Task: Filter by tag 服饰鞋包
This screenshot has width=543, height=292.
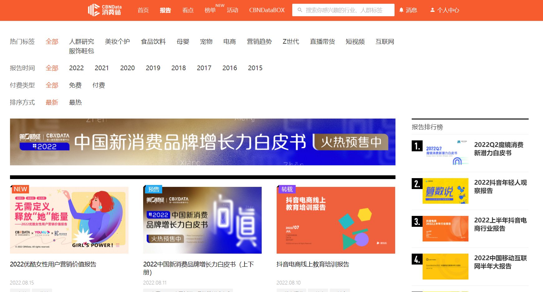Action: [82, 51]
